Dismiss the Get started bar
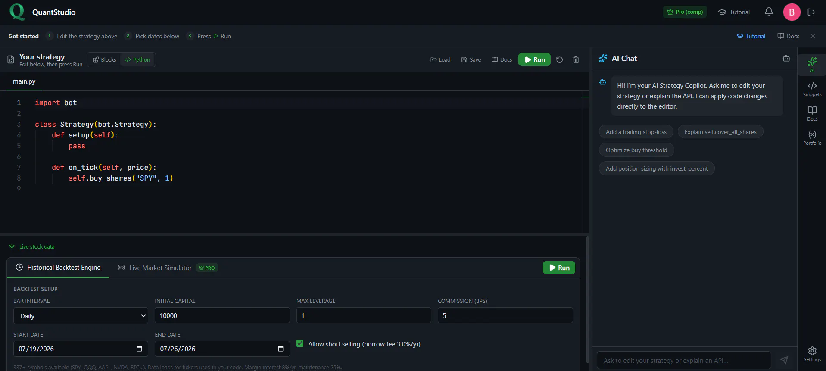 click(813, 36)
